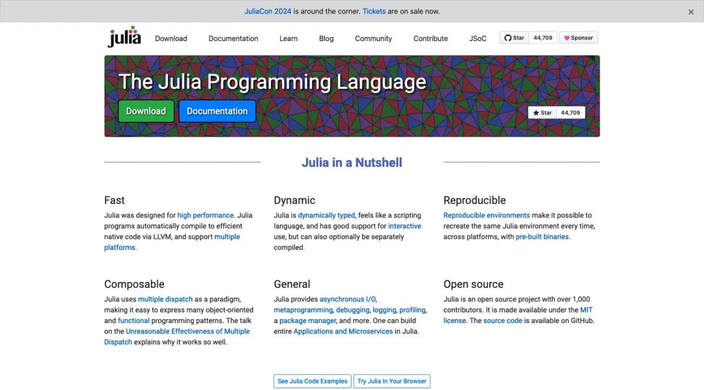Click the Star button on hero banner
Image resolution: width=704 pixels, height=390 pixels.
point(542,113)
